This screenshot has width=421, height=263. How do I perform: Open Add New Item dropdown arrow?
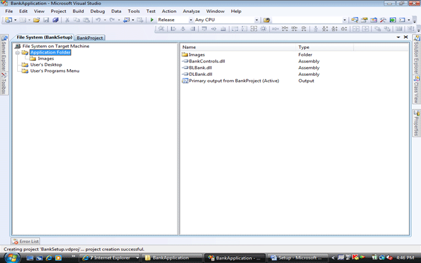click(29, 20)
